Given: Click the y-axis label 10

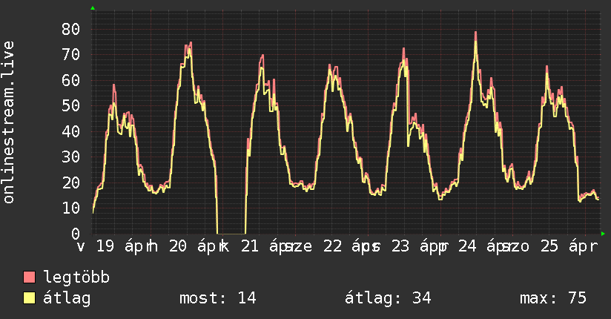Looking at the screenshot, I should tap(70, 208).
